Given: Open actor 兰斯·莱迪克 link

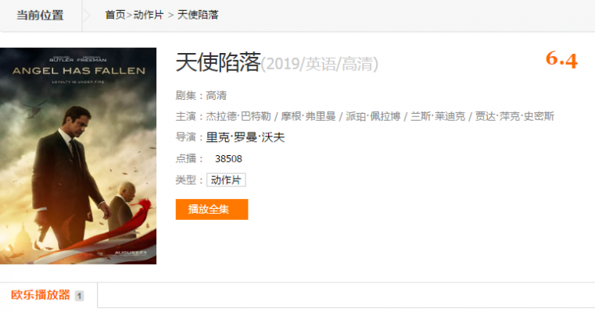Looking at the screenshot, I should coord(438,116).
